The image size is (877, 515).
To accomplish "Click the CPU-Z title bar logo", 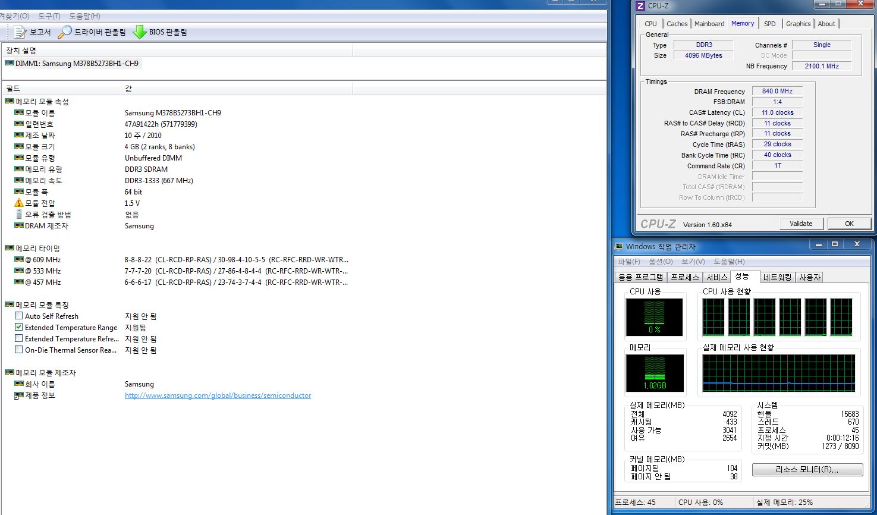I will point(640,6).
